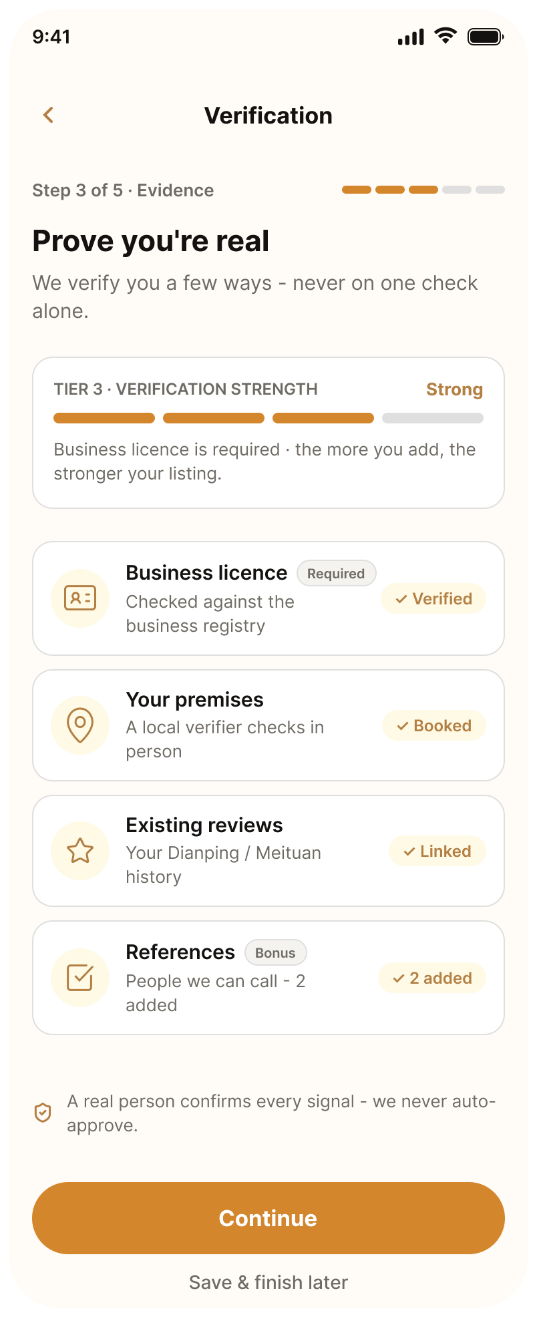Screen dimensions: 537x1317
Task: Tap the Required tag on Business licence
Action: 337,573
